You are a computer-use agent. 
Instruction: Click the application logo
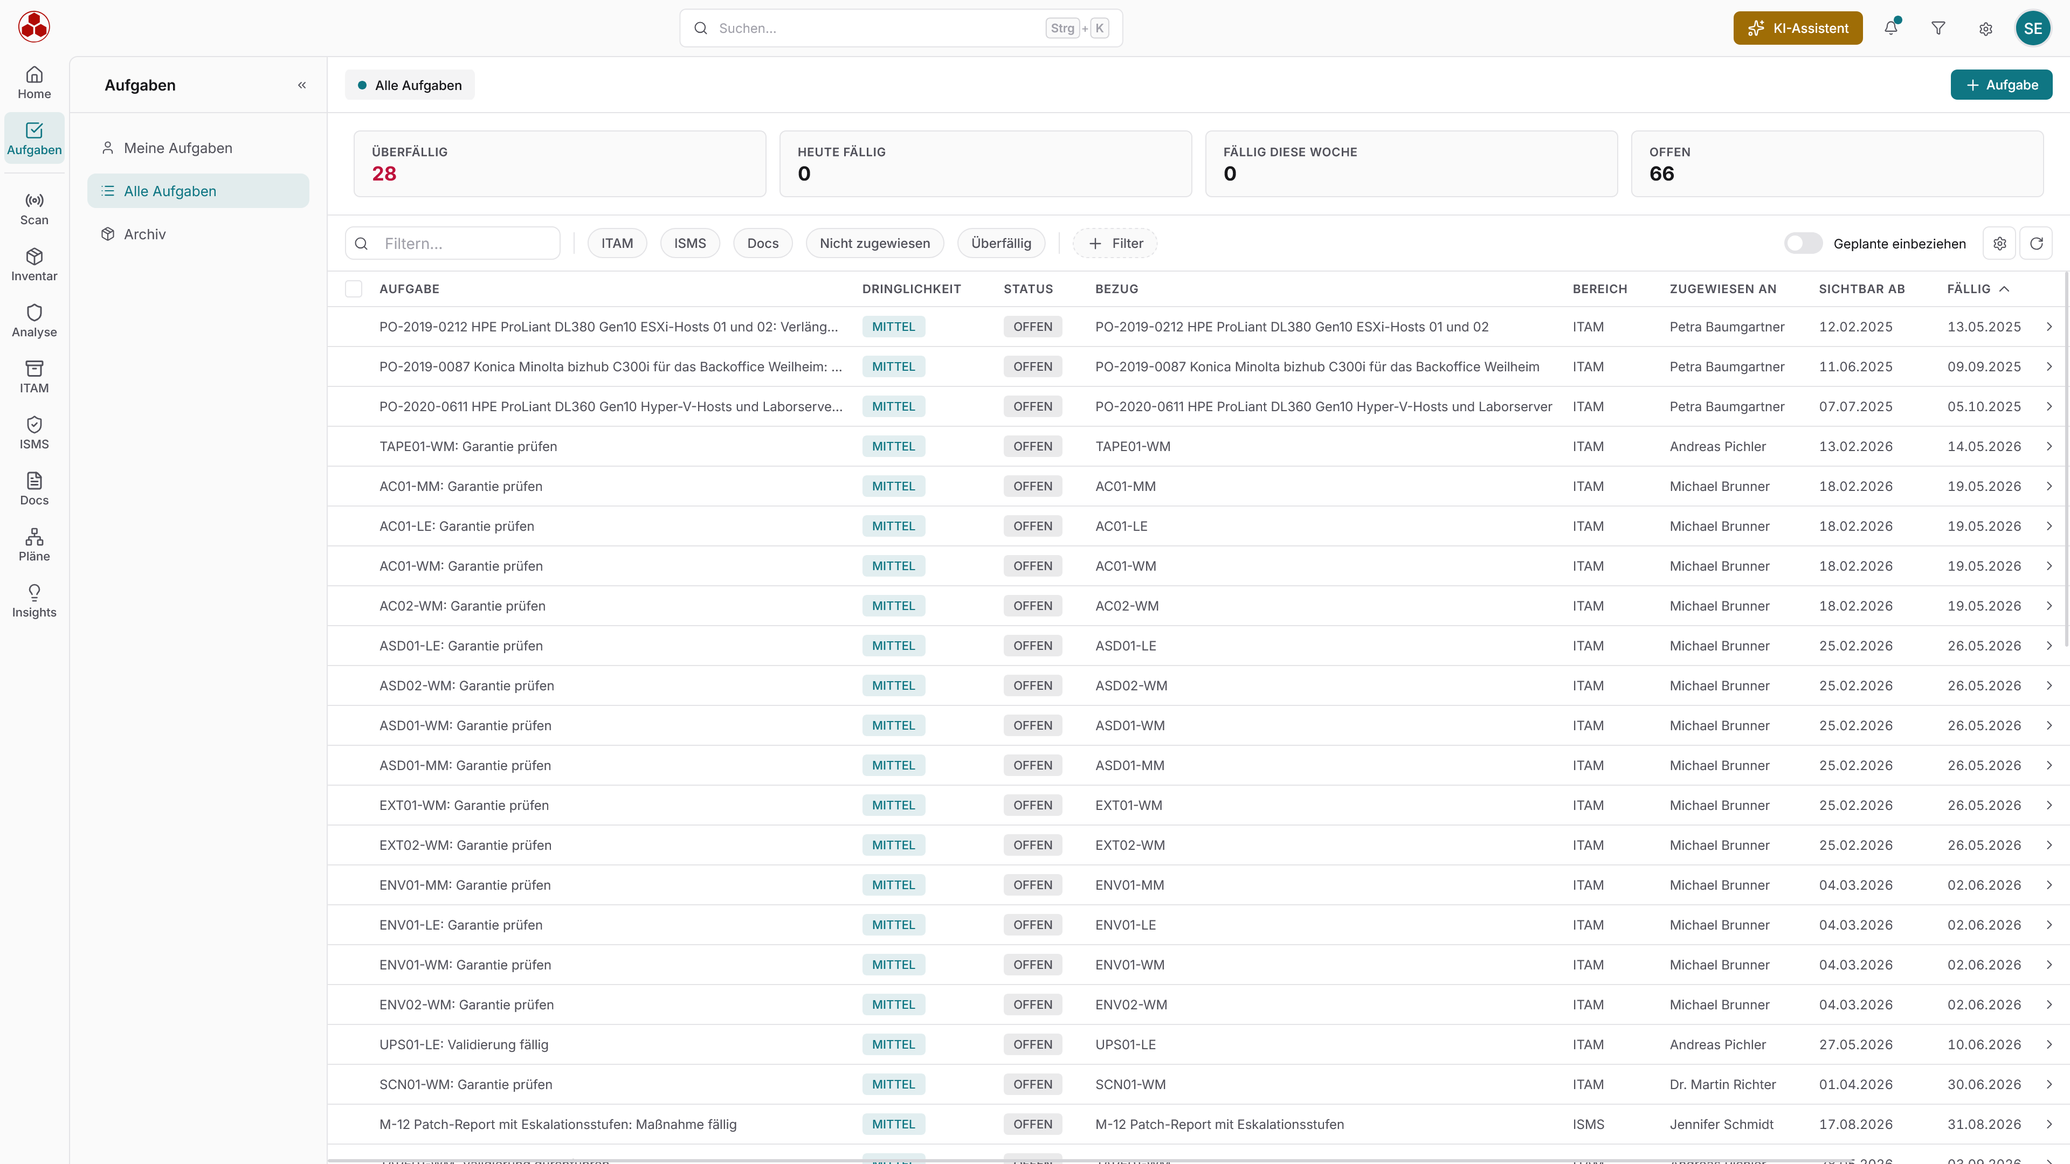pyautogui.click(x=34, y=26)
